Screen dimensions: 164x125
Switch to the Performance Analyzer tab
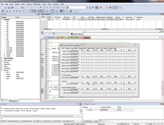click(61, 34)
